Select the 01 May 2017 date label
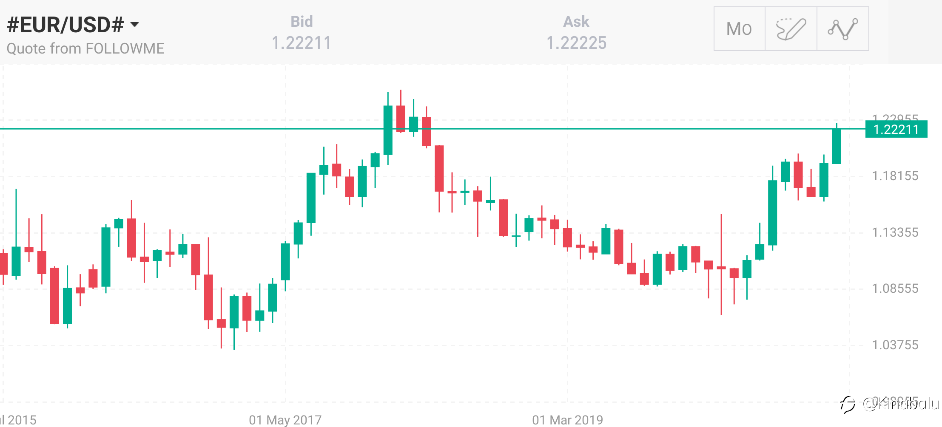 click(x=285, y=420)
